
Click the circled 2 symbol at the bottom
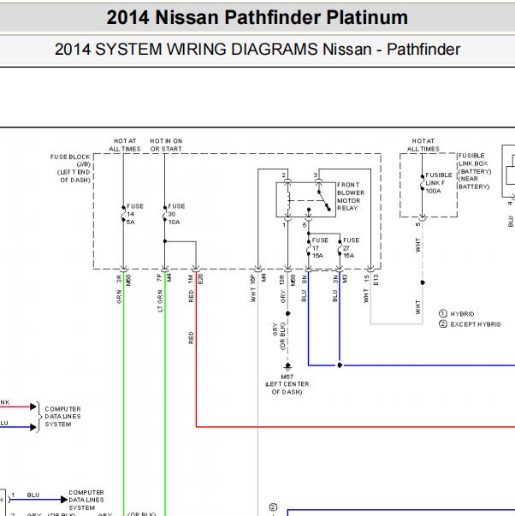273,507
